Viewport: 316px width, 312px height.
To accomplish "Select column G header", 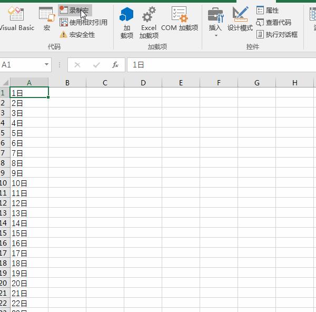I will (x=257, y=83).
